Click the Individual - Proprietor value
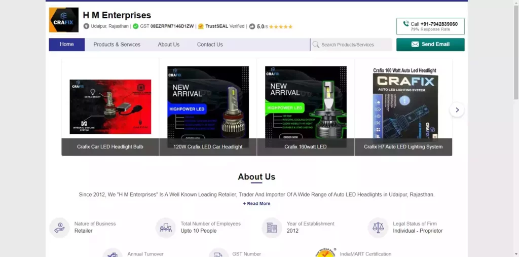This screenshot has height=257, width=519. click(418, 231)
